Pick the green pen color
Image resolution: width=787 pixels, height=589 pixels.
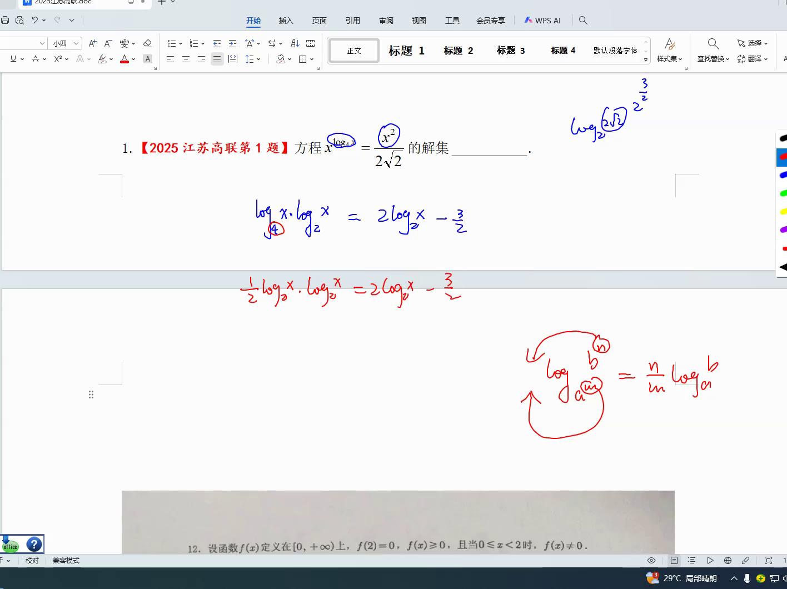(x=783, y=193)
